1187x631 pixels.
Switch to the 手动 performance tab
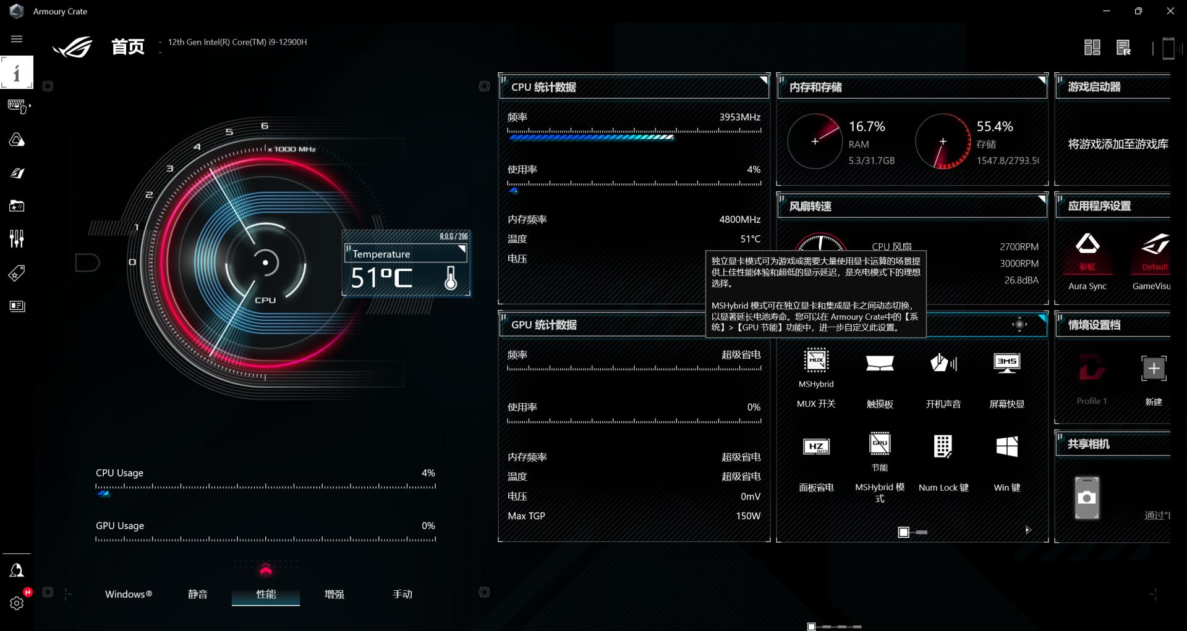point(402,594)
